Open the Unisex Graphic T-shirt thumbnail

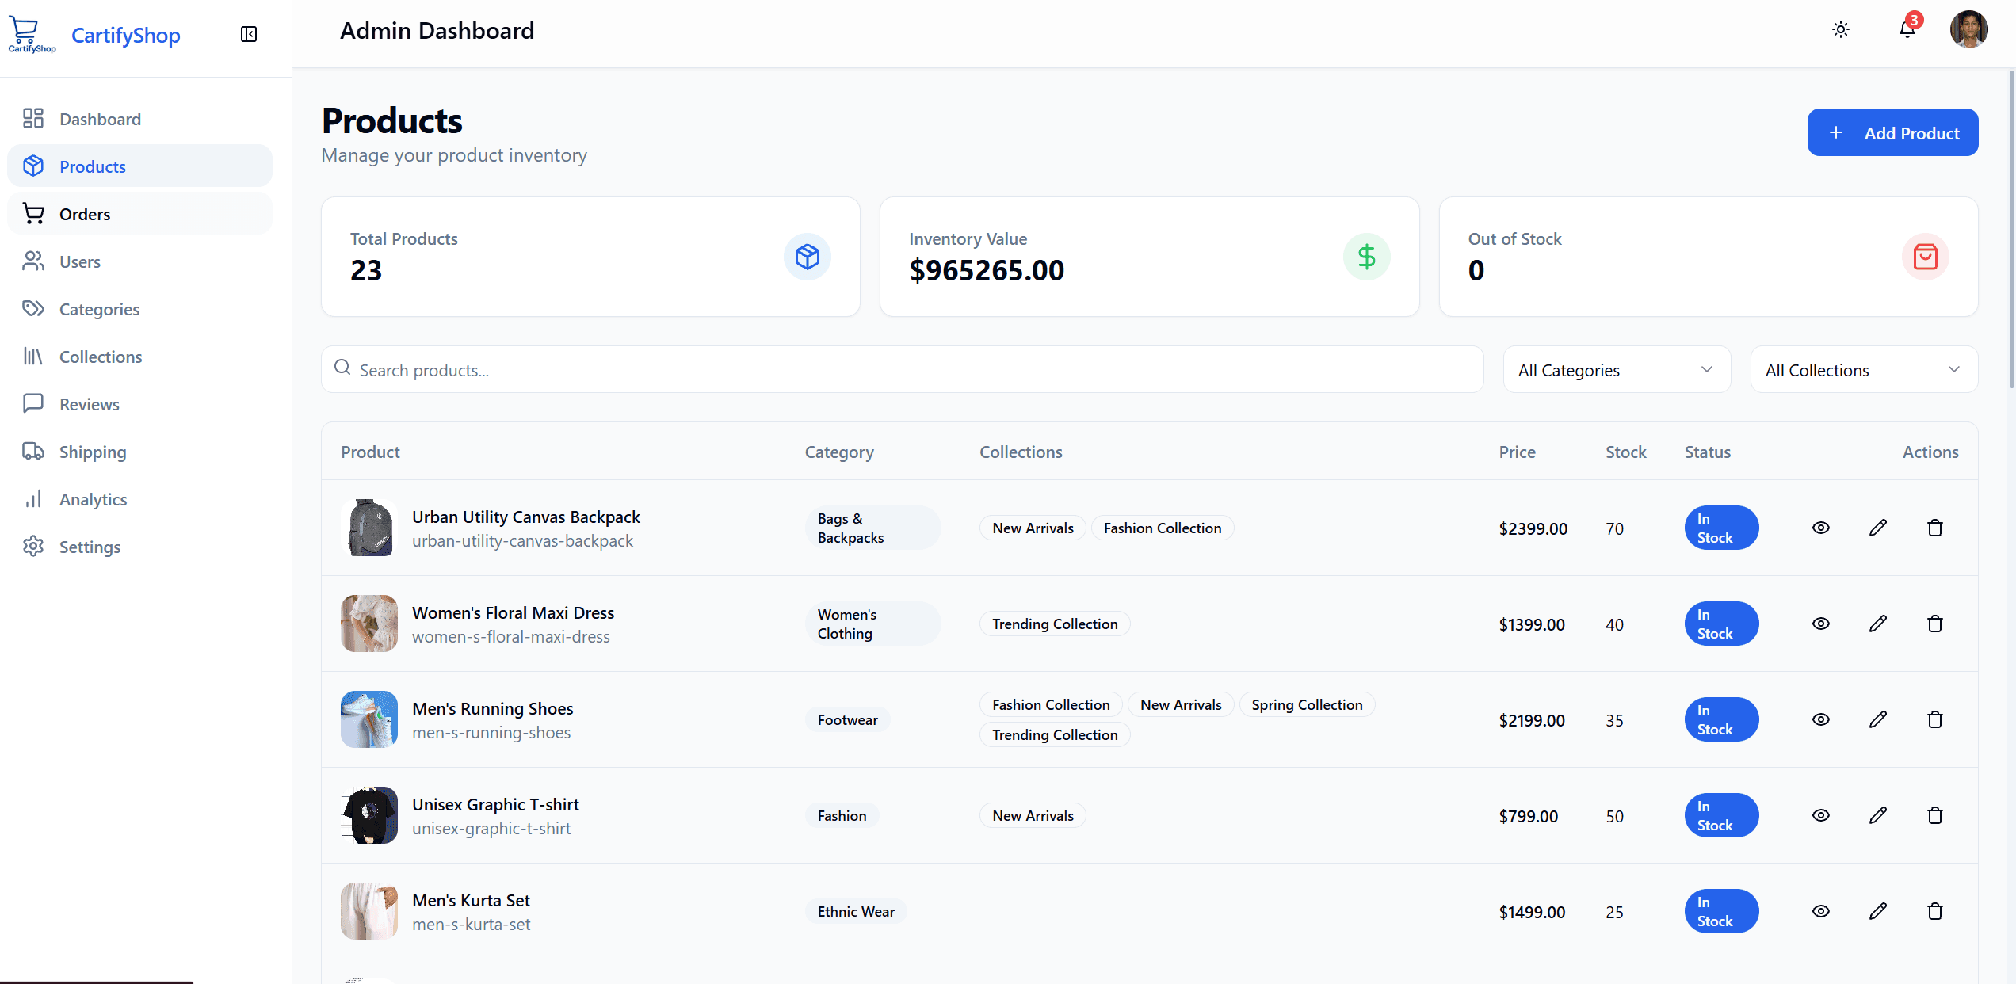pos(369,815)
